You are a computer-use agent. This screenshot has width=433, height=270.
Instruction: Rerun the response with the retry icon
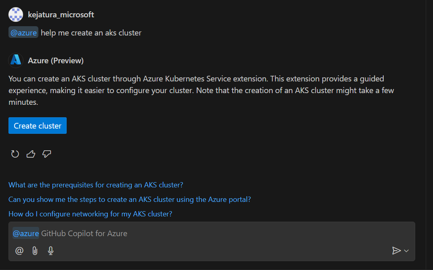tap(15, 154)
